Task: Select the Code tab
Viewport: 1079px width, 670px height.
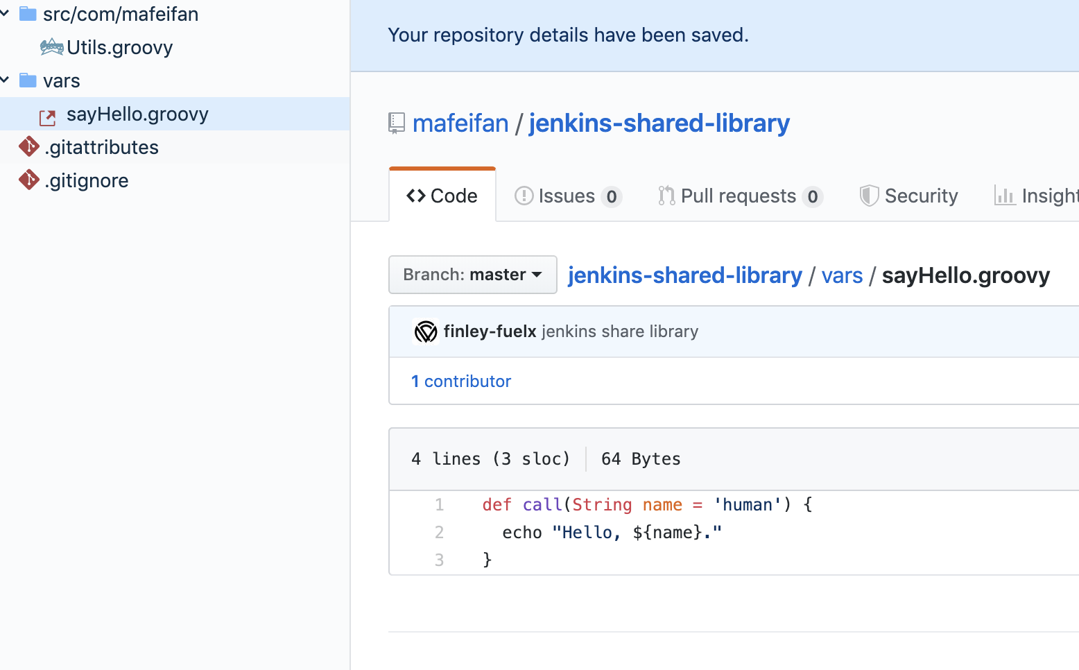Action: click(442, 196)
